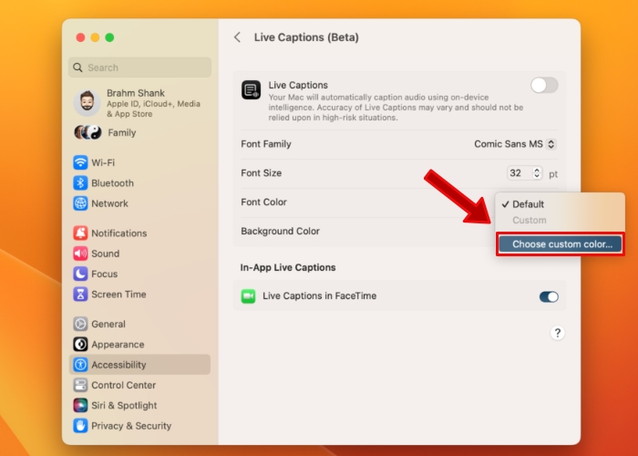Image resolution: width=638 pixels, height=456 pixels.
Task: Click the Sound speaker icon
Action: pos(81,254)
